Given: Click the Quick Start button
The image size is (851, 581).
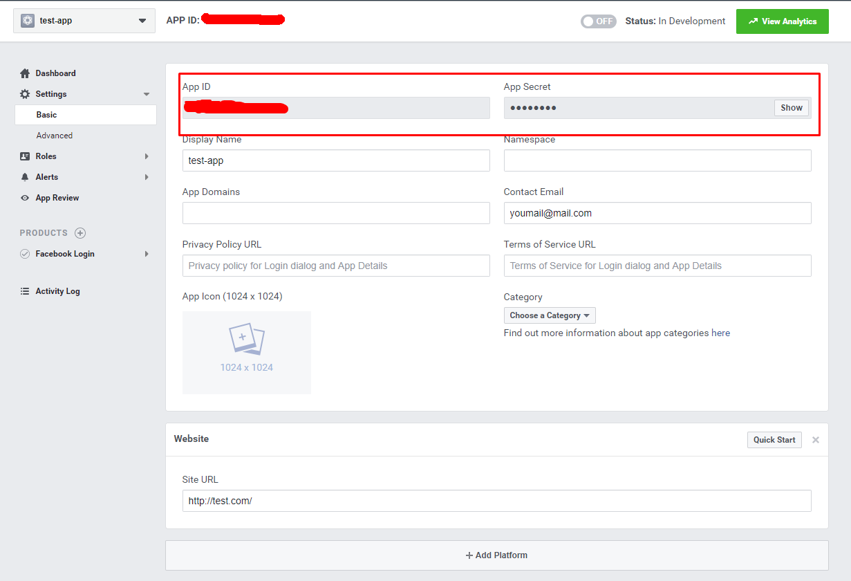Looking at the screenshot, I should (x=774, y=440).
